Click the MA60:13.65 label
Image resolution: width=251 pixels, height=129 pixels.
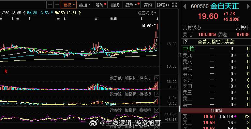click(11, 13)
